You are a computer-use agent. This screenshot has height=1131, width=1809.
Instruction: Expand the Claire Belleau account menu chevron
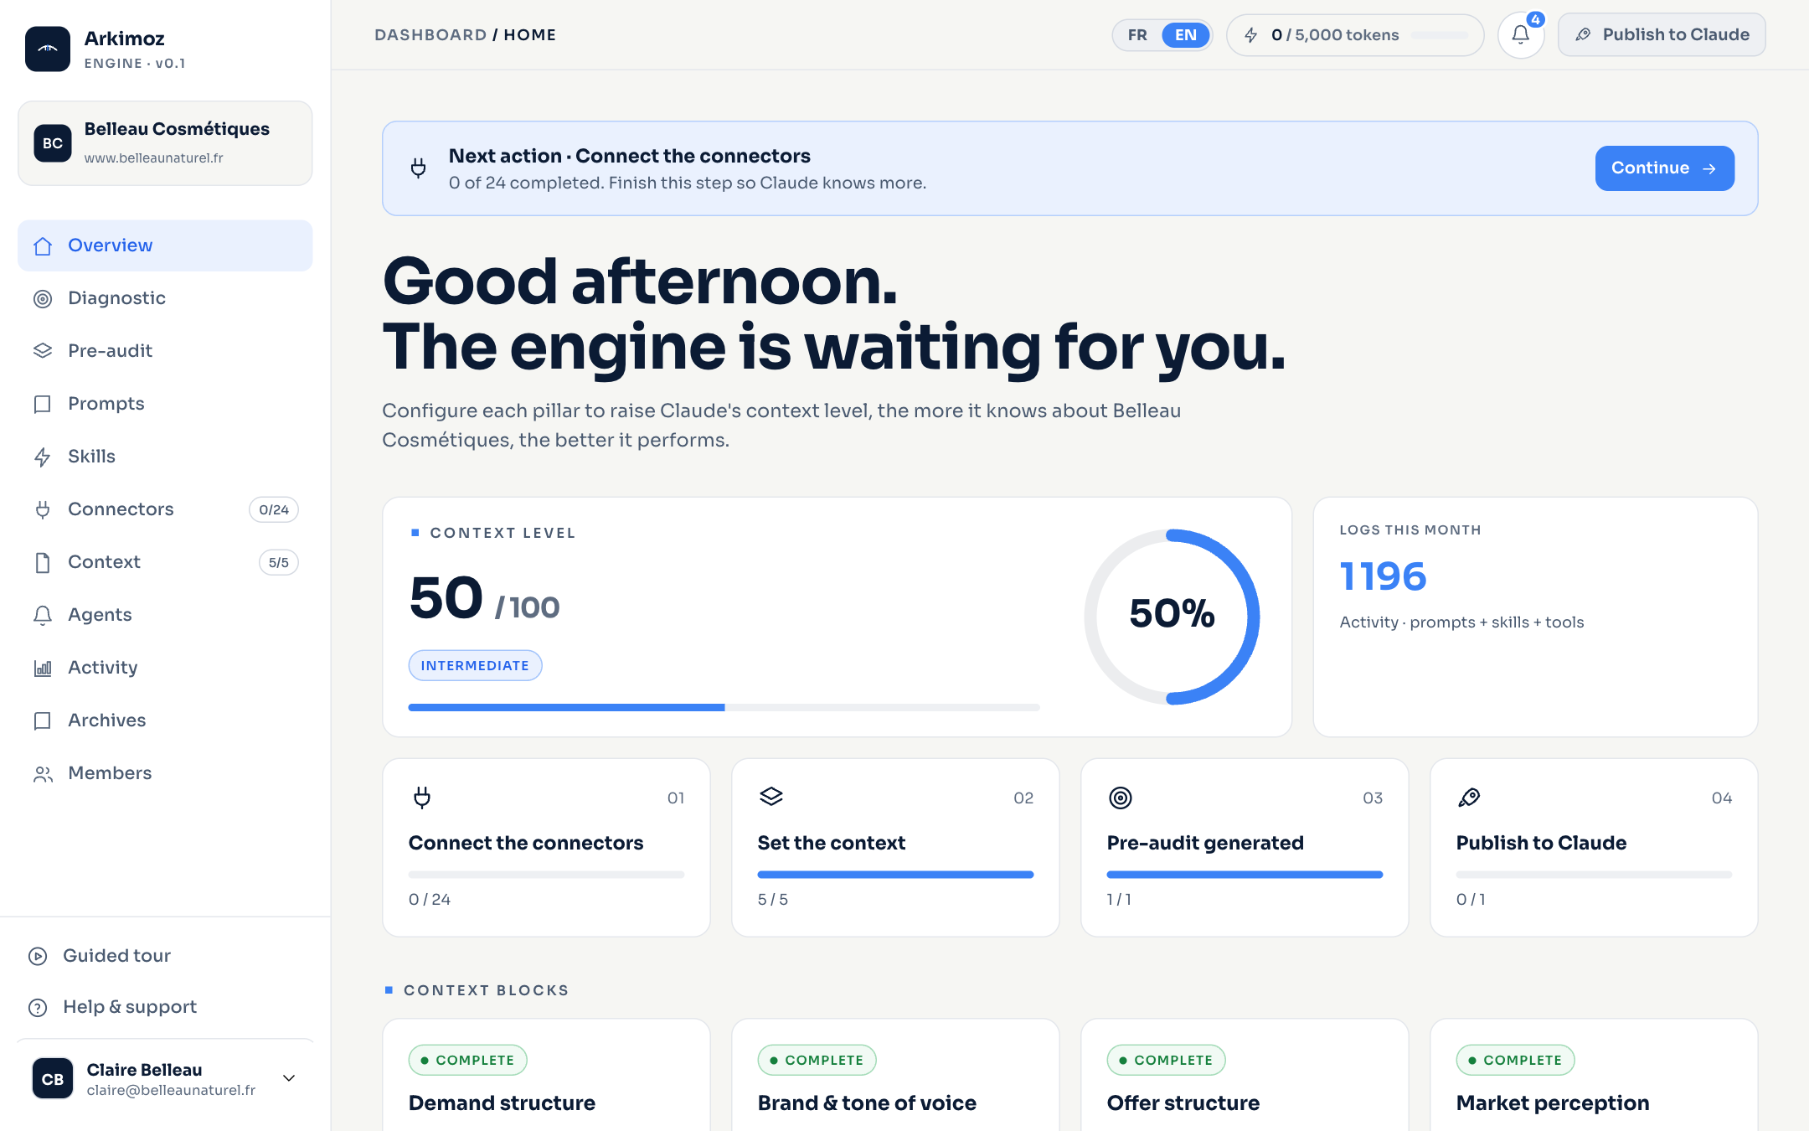pyautogui.click(x=289, y=1078)
